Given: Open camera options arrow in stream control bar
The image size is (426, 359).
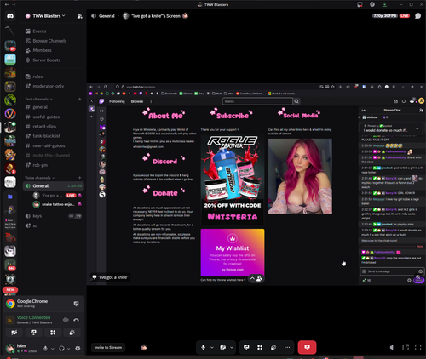Looking at the screenshot, I should tap(232, 347).
